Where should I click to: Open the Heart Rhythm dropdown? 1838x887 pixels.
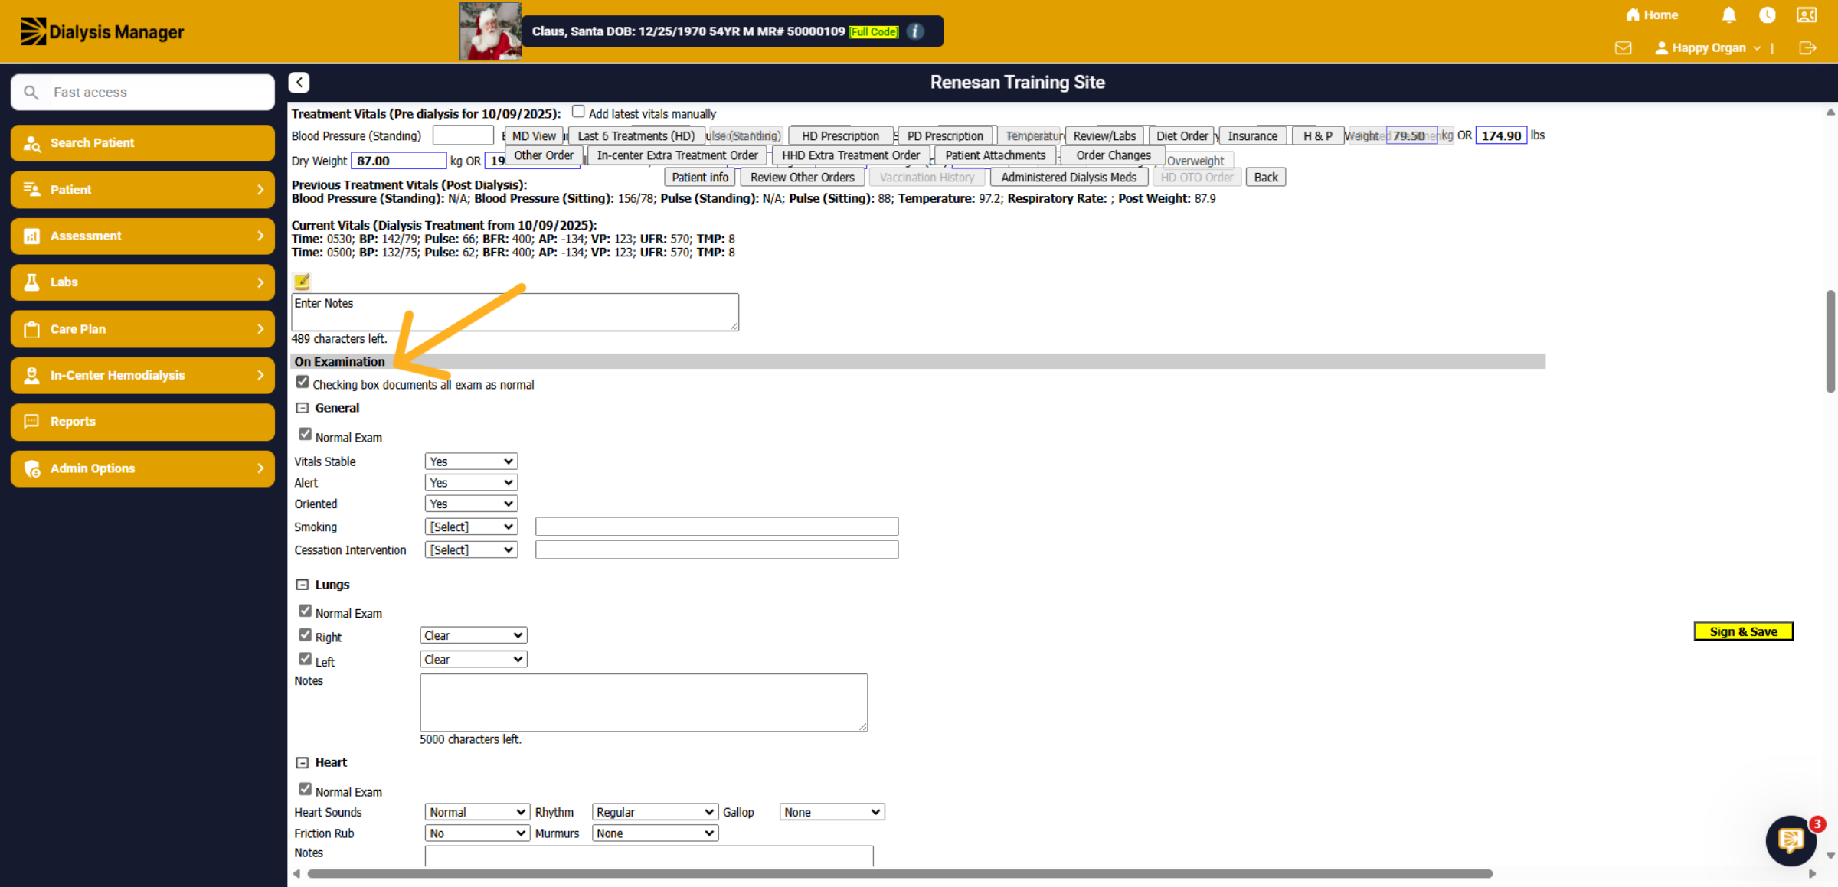655,812
